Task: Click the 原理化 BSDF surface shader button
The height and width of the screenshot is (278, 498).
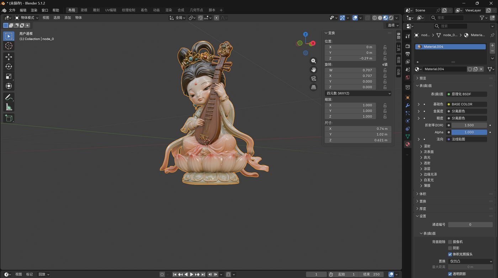Action: 466,94
